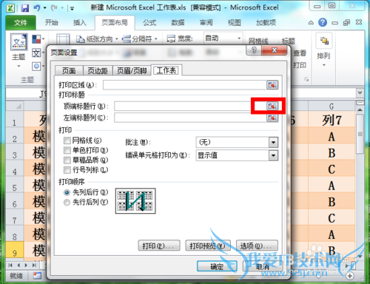Click the Themes icon in the ribbon
The width and height of the screenshot is (370, 284).
click(18, 42)
